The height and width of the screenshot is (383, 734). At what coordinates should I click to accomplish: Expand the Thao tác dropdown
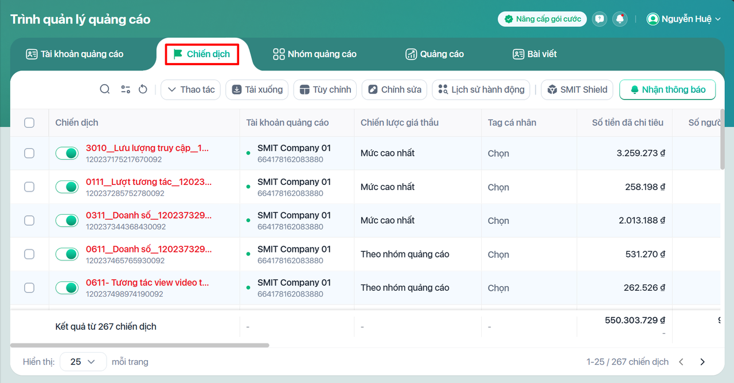[190, 90]
